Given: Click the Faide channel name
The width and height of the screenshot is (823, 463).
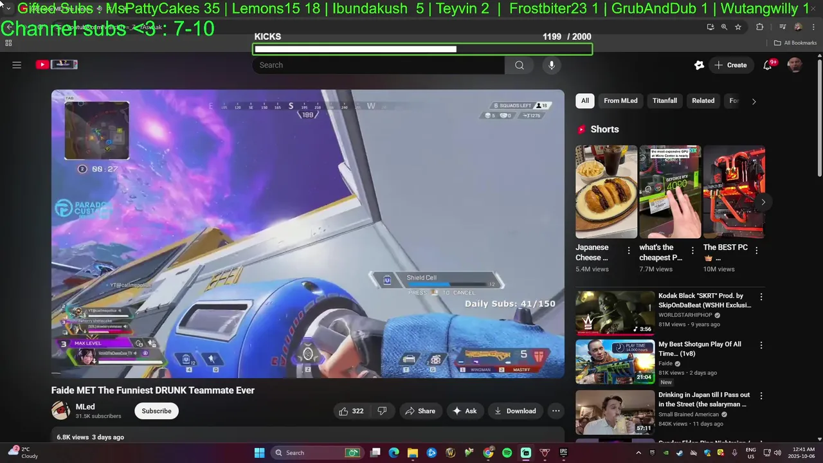Looking at the screenshot, I should pyautogui.click(x=665, y=363).
